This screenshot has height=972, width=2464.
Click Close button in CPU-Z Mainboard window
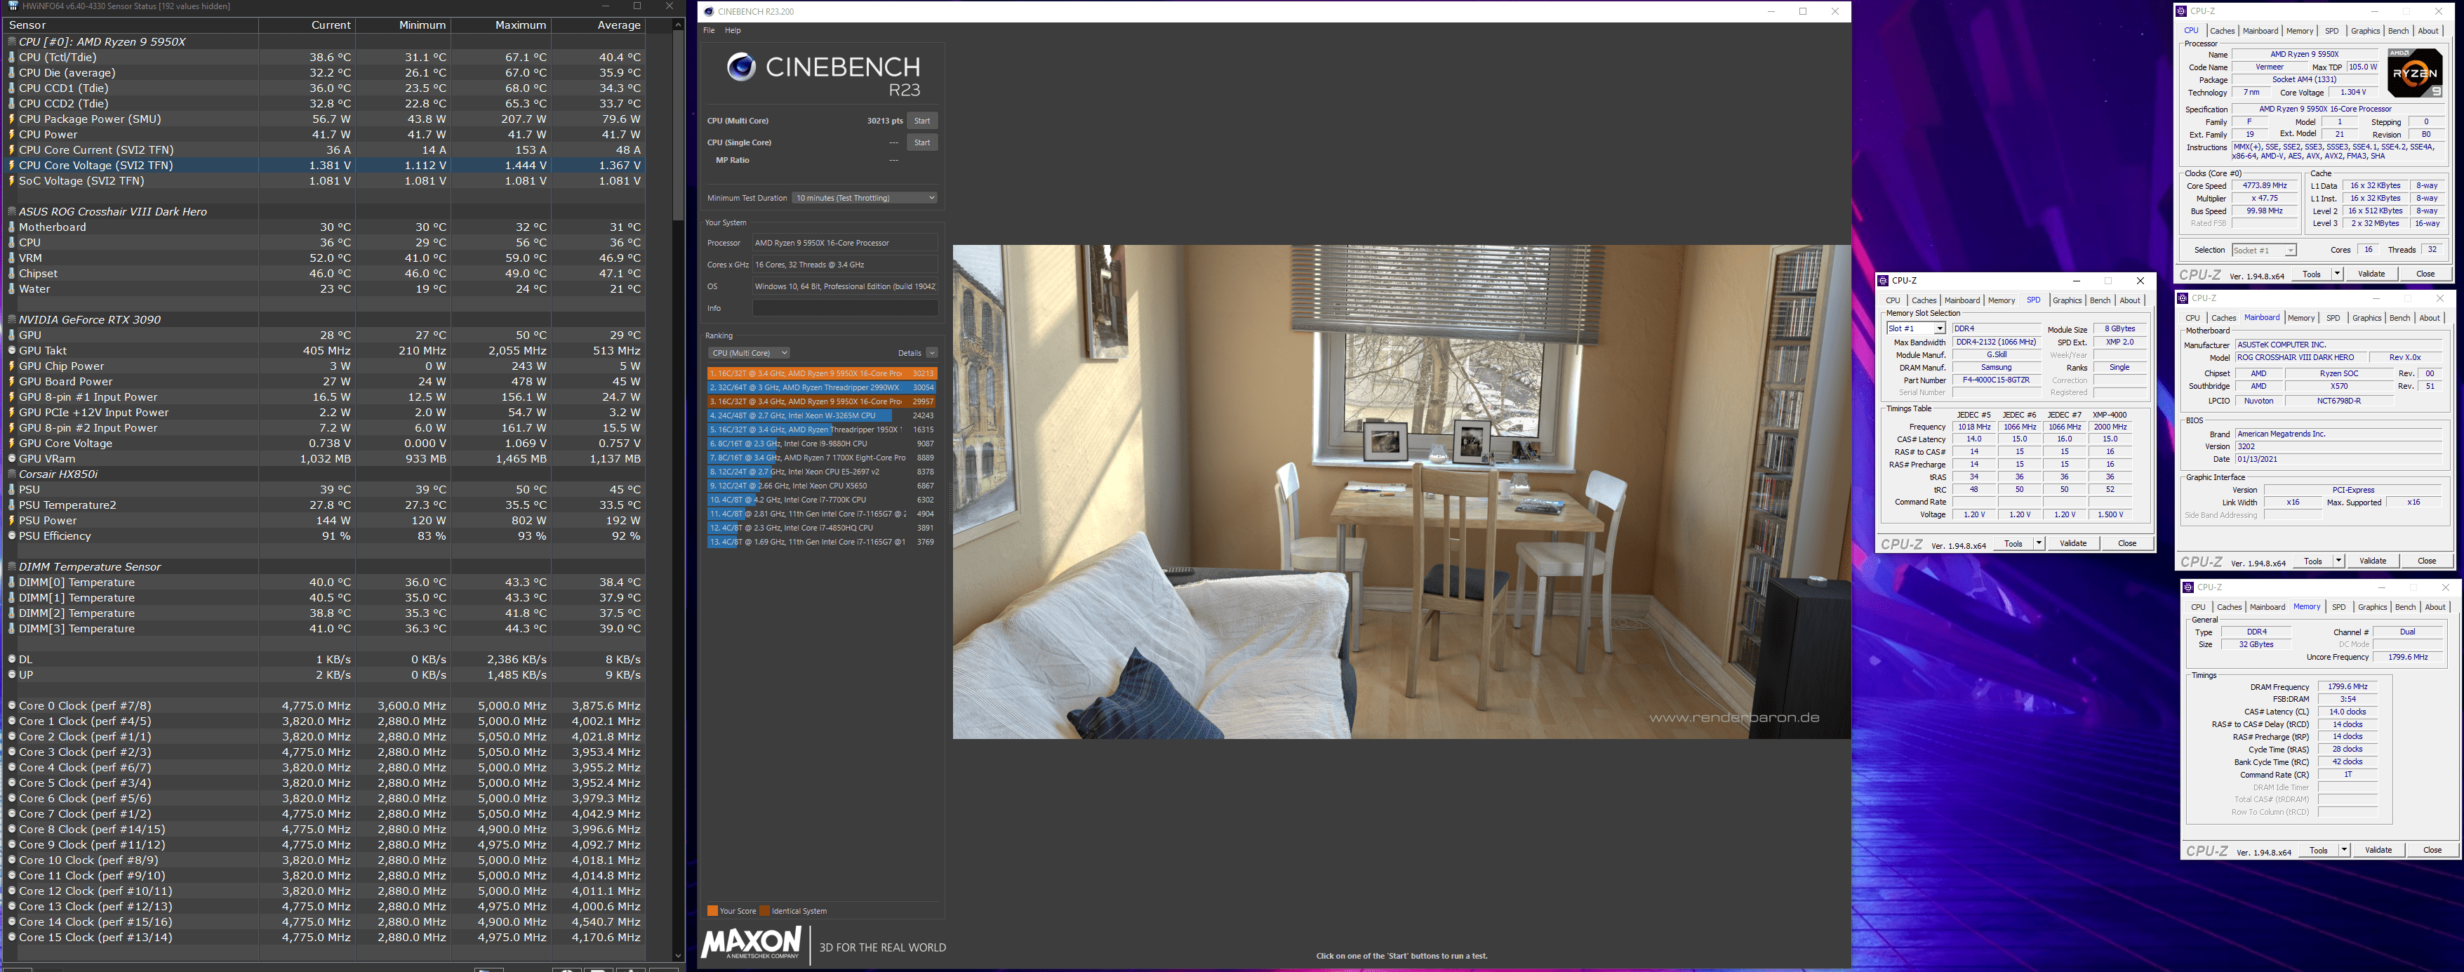tap(2427, 561)
